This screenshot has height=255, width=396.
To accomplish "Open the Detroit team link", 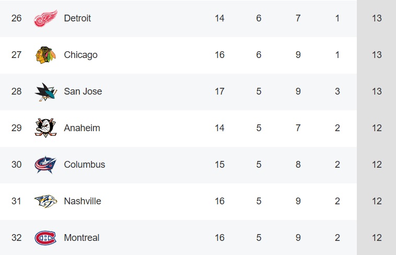I will point(77,18).
